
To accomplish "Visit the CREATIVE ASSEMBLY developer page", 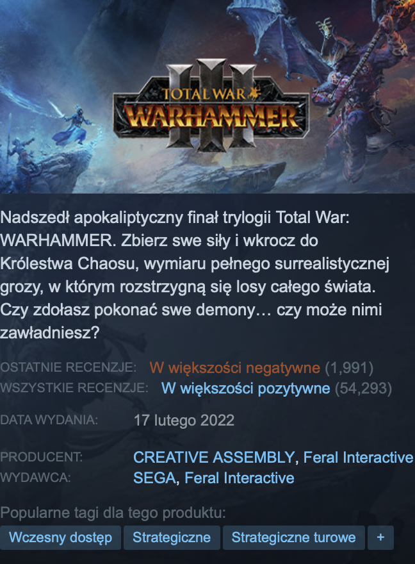I will pyautogui.click(x=214, y=458).
